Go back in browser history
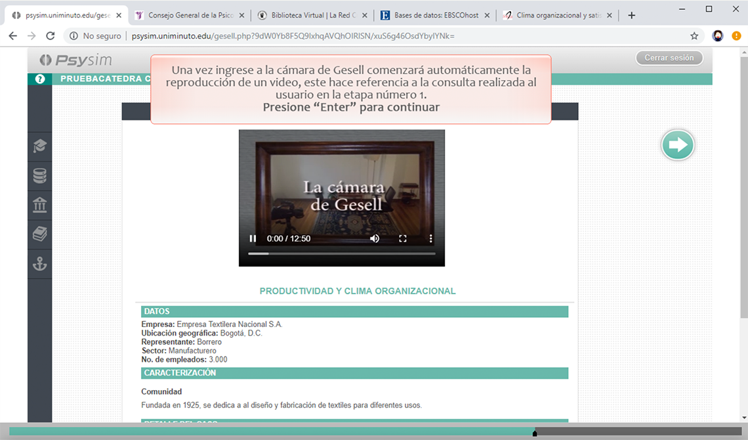This screenshot has width=748, height=440. point(13,36)
